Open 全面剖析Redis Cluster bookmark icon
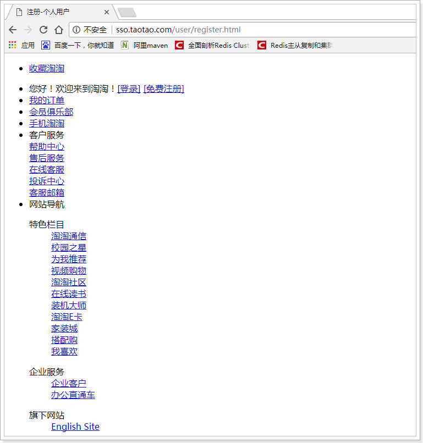Image resolution: width=423 pixels, height=443 pixels. (179, 45)
